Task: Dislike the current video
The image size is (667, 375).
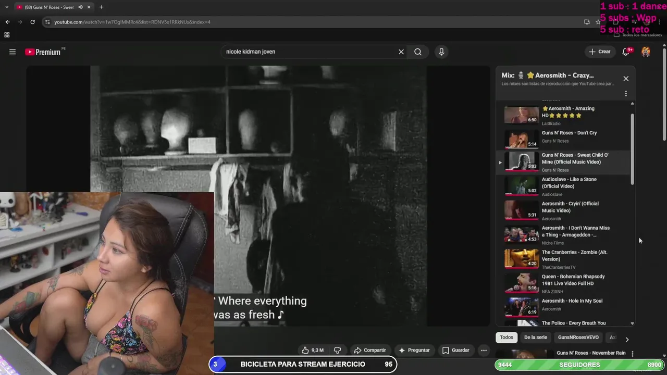Action: [337, 350]
